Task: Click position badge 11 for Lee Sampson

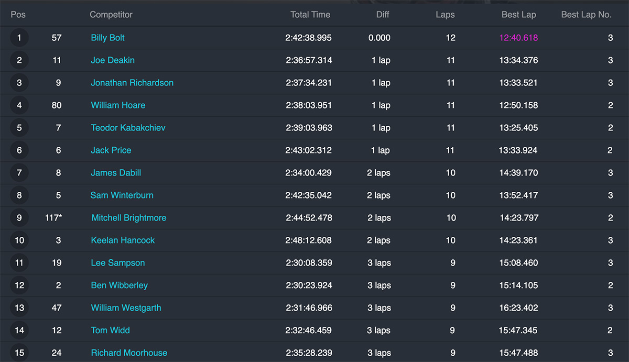Action: click(19, 263)
